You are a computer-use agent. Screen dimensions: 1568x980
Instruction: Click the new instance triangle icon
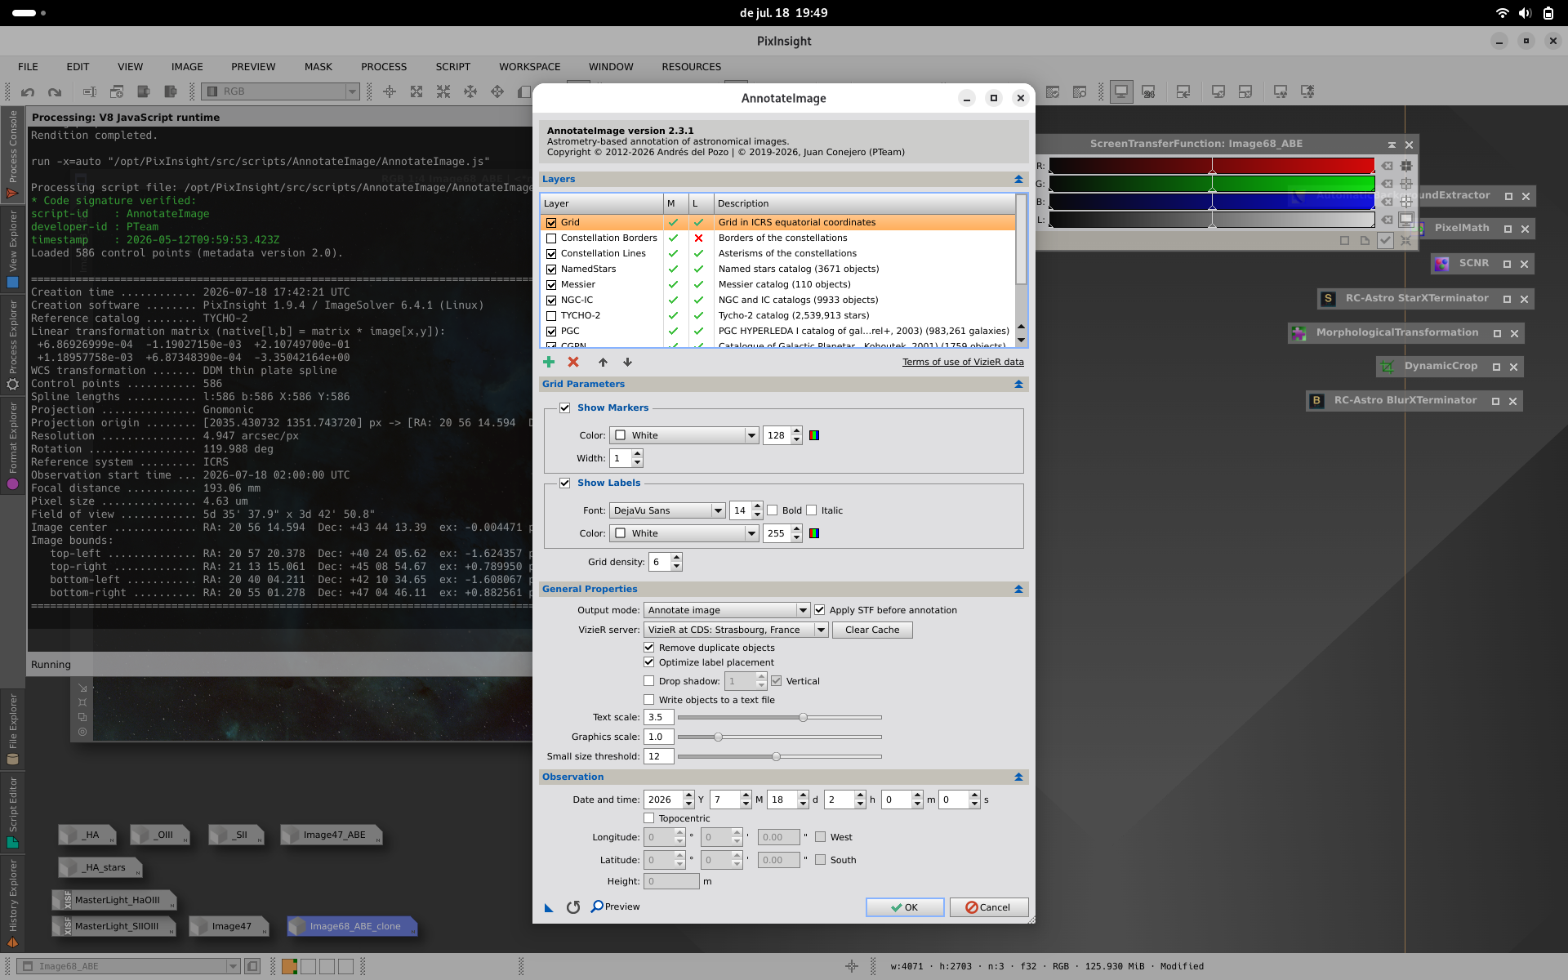549,907
